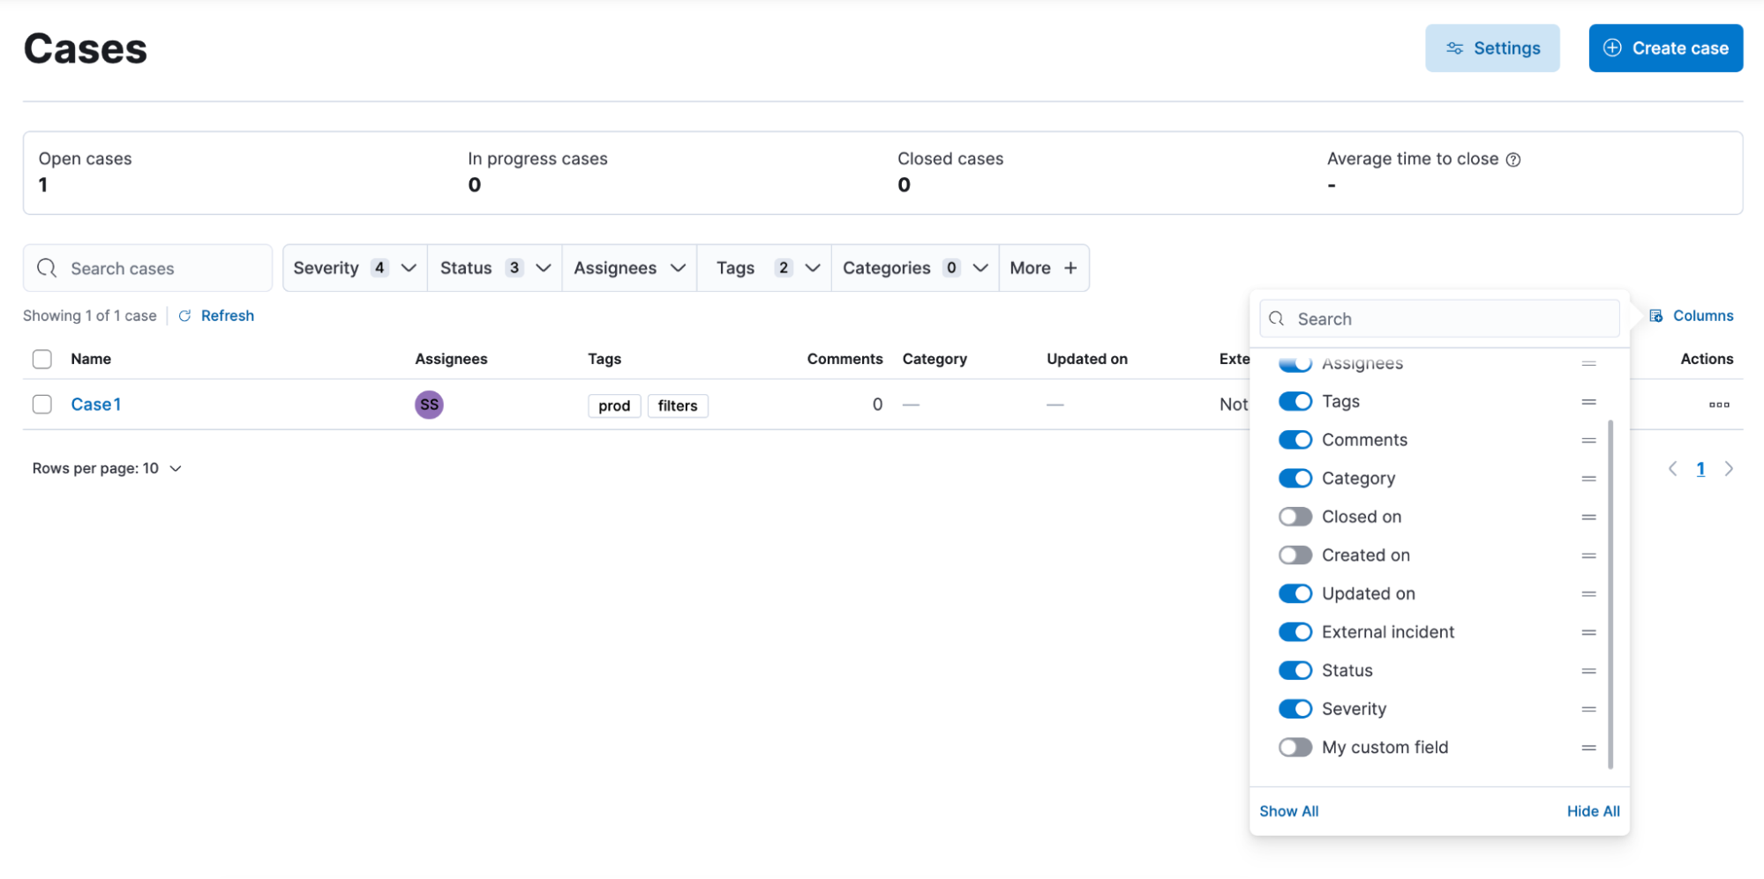Viewport: 1764px width, 879px height.
Task: Open the Case1 row actions ellipsis menu
Action: (x=1718, y=405)
